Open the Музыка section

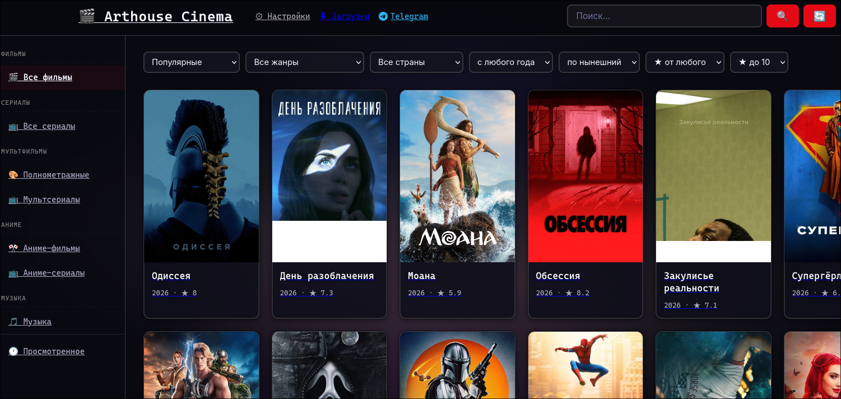click(x=62, y=322)
